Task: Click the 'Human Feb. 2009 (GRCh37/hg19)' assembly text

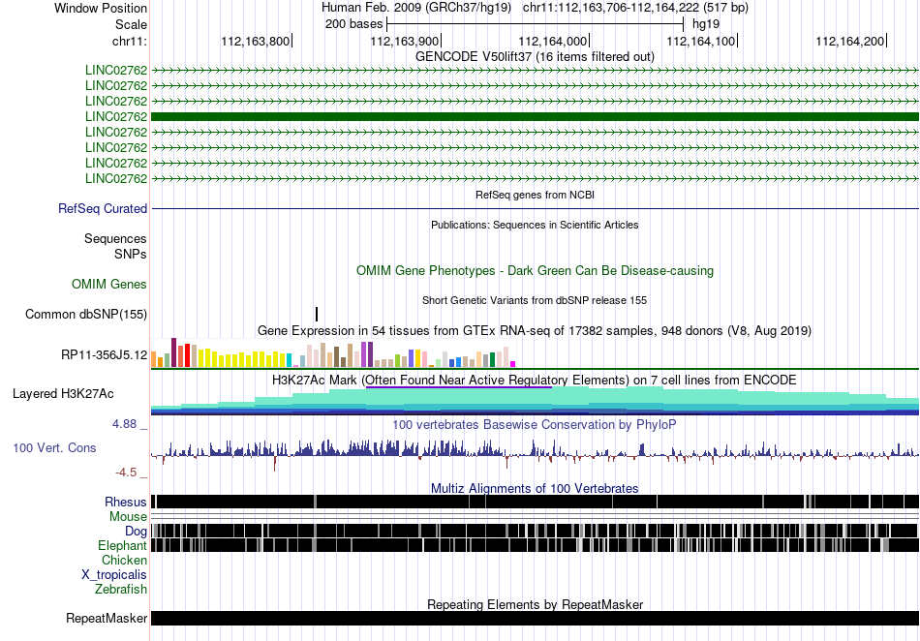Action: (416, 8)
